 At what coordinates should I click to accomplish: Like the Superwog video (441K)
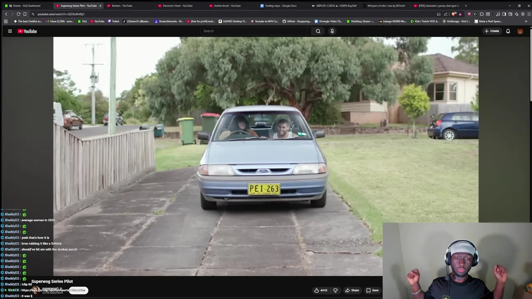coord(320,290)
